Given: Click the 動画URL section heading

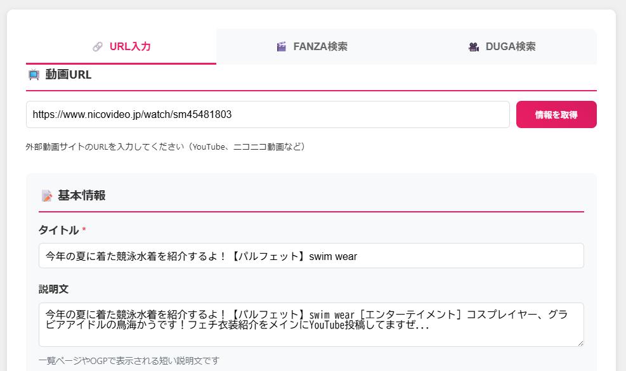Looking at the screenshot, I should tap(68, 75).
